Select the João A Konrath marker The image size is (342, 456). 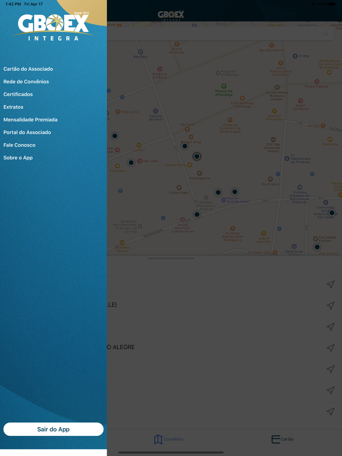264,233
